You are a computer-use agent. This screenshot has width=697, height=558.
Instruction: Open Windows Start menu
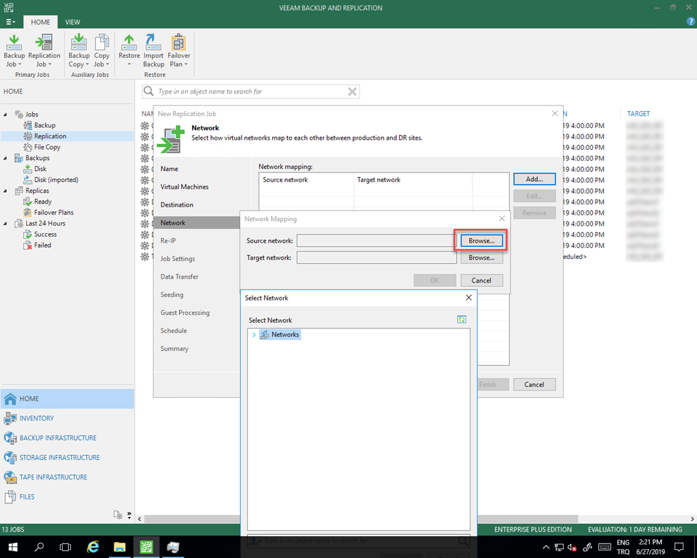point(12,547)
